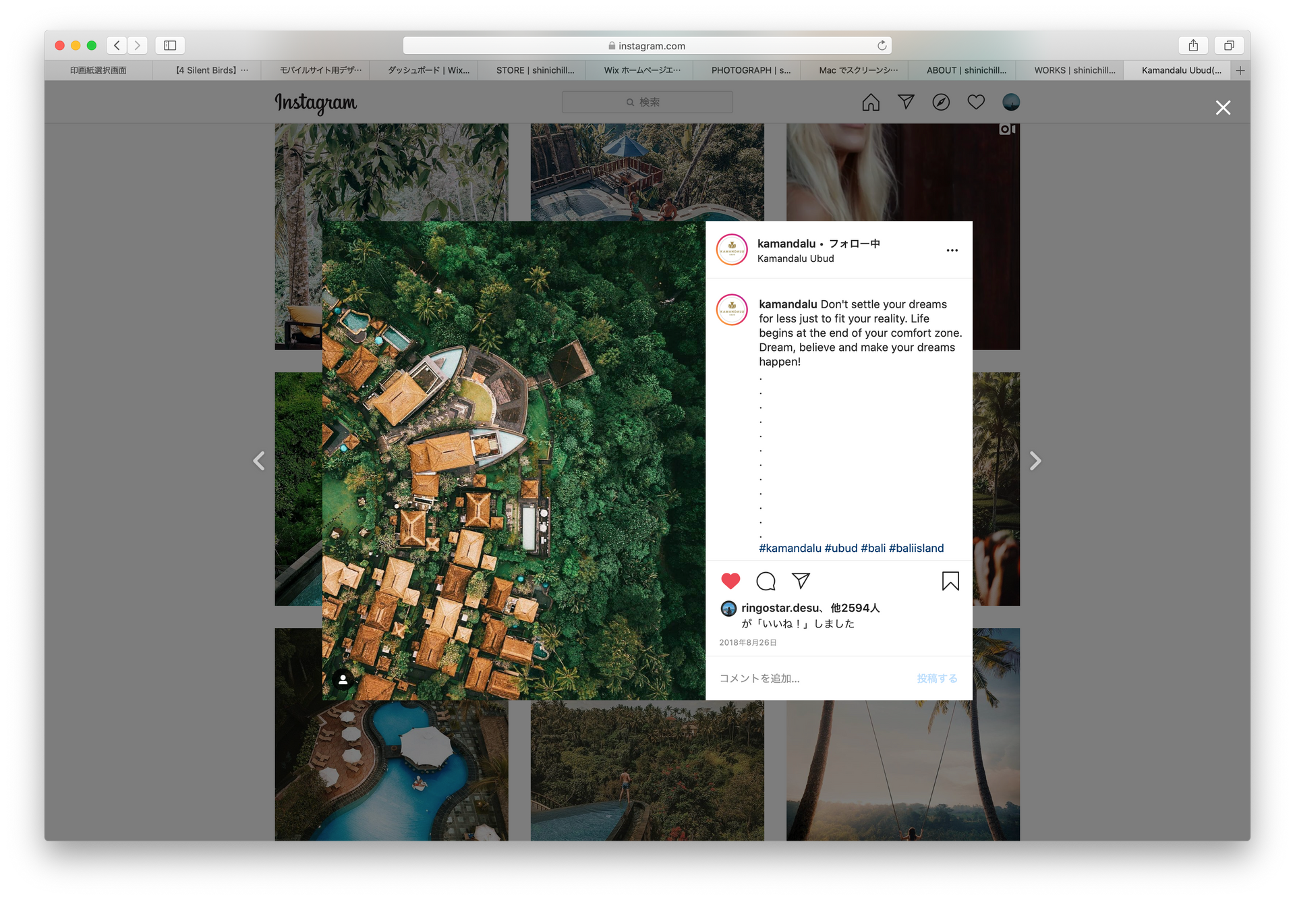Click the Instagram 検索 search field
Image resolution: width=1295 pixels, height=900 pixels.
(647, 102)
